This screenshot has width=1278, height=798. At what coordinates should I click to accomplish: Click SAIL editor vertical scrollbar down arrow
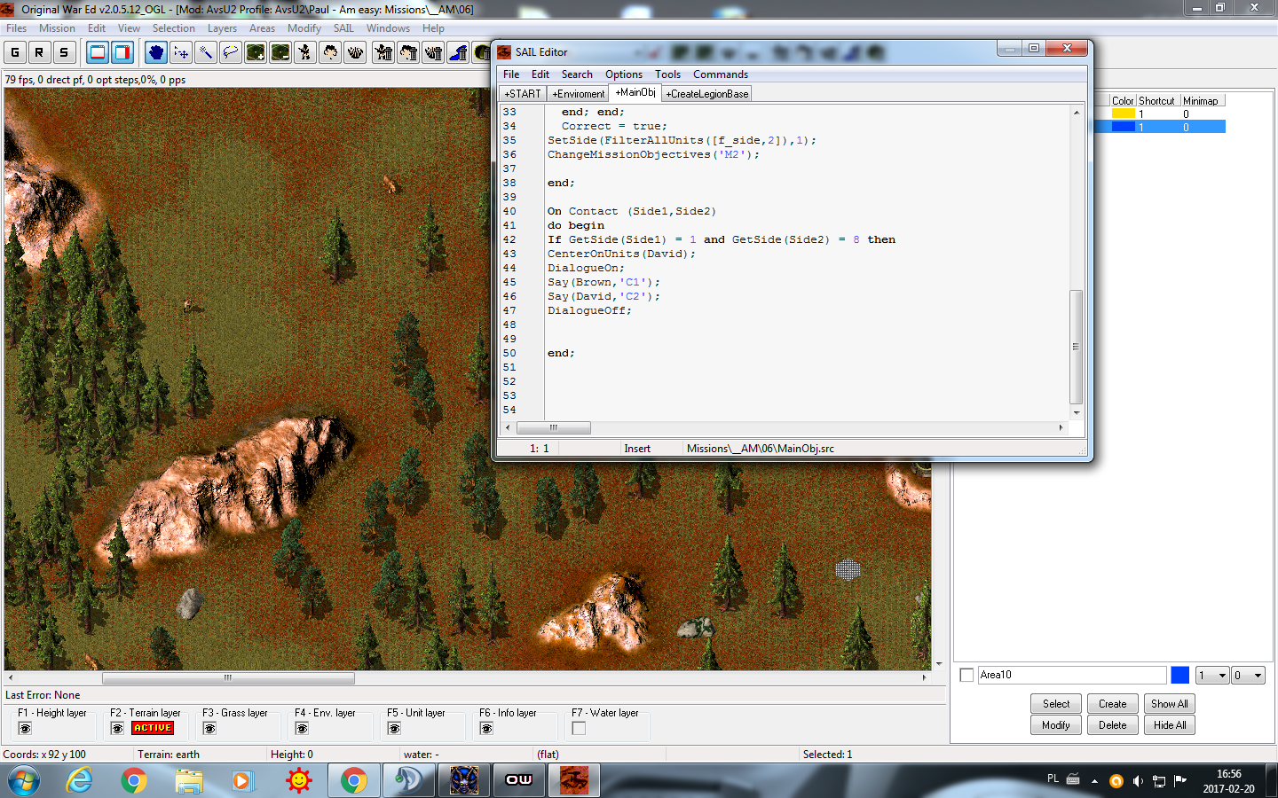coord(1077,412)
